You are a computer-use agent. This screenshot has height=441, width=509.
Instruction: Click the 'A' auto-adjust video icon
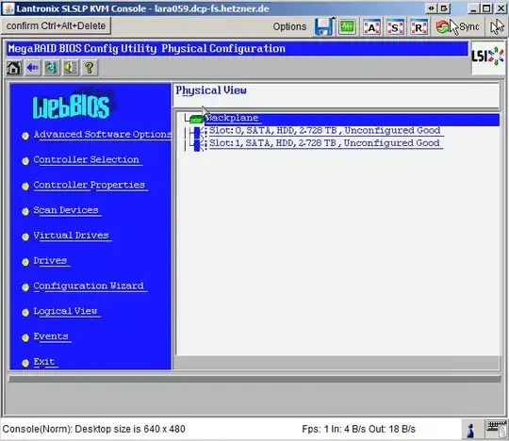pyautogui.click(x=371, y=27)
